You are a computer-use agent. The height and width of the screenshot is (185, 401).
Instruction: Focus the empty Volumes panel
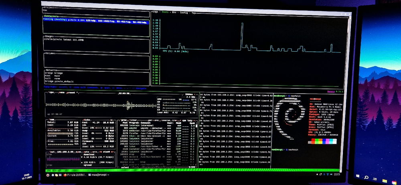click(96, 61)
